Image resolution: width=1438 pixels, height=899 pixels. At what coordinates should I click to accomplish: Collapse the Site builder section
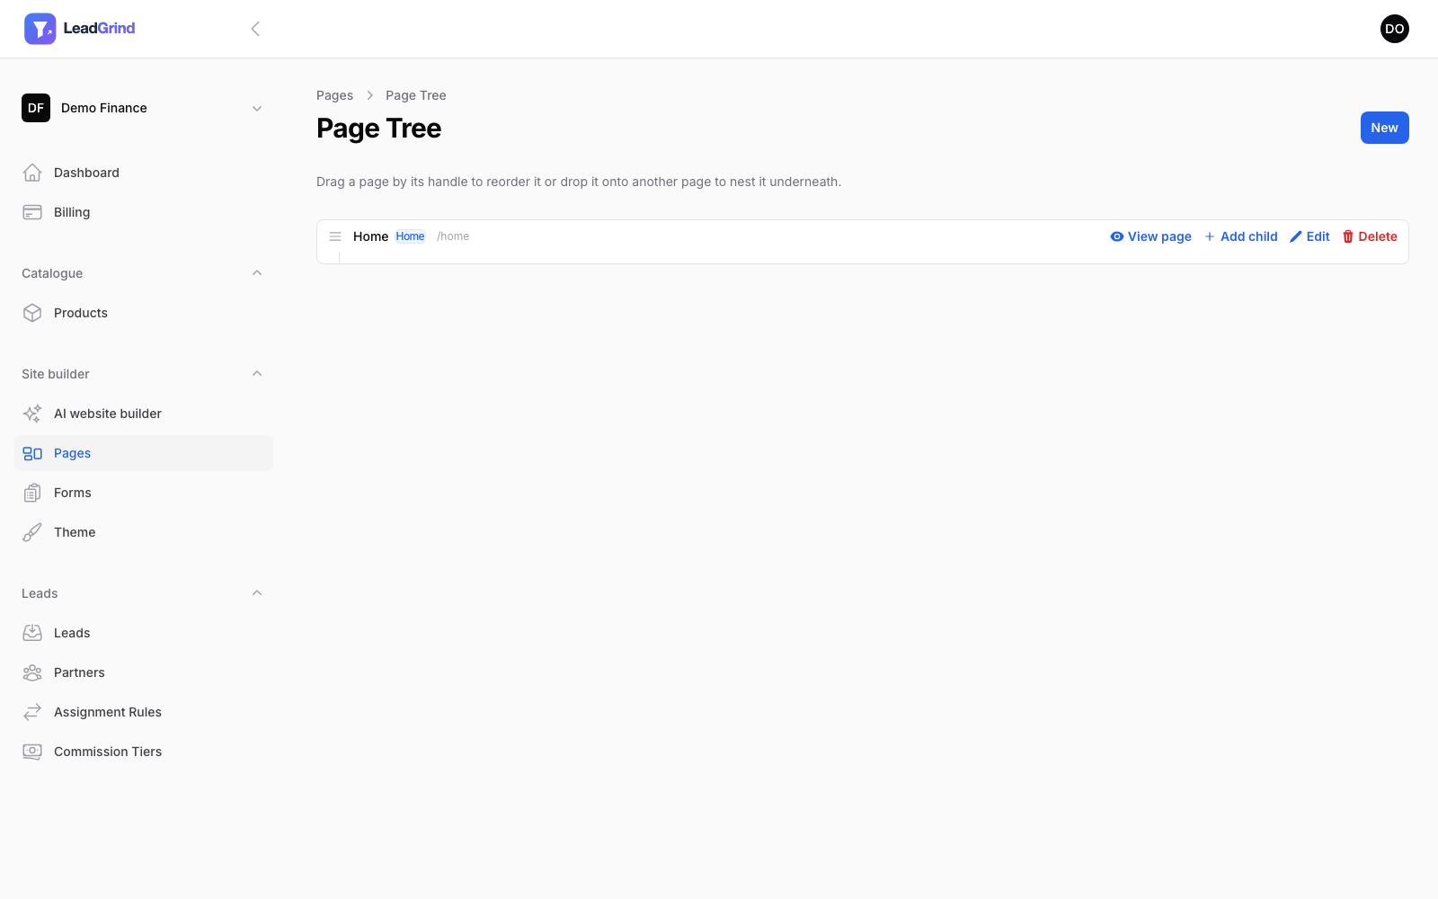tap(257, 374)
